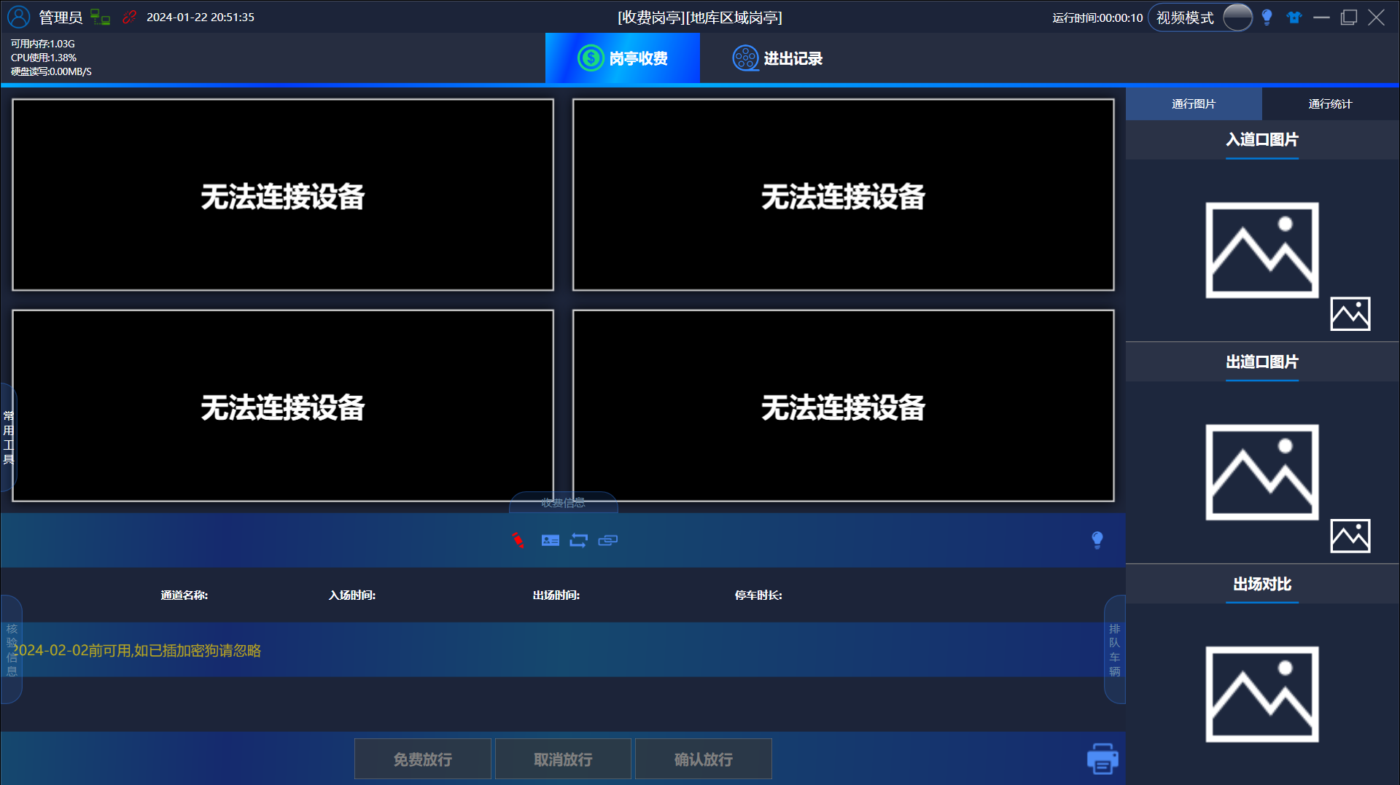
Task: Open the large entrance lane picture
Action: click(x=1262, y=250)
